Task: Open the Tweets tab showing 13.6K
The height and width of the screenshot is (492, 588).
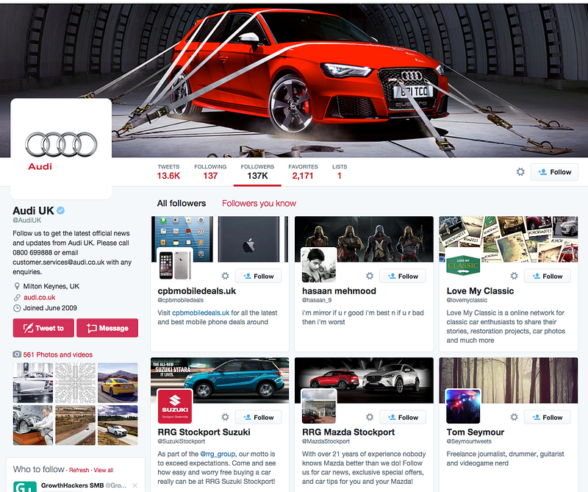Action: pyautogui.click(x=168, y=172)
